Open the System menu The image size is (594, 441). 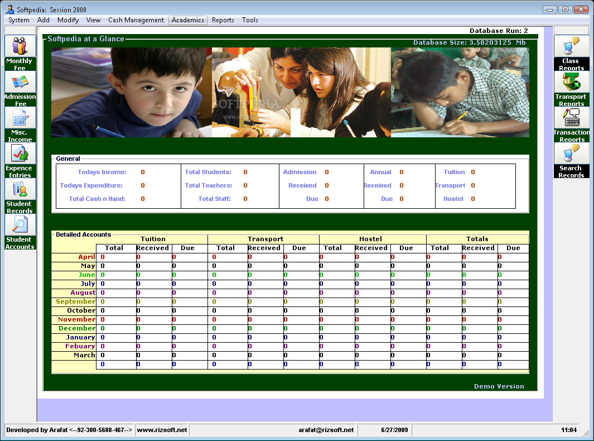pos(19,20)
